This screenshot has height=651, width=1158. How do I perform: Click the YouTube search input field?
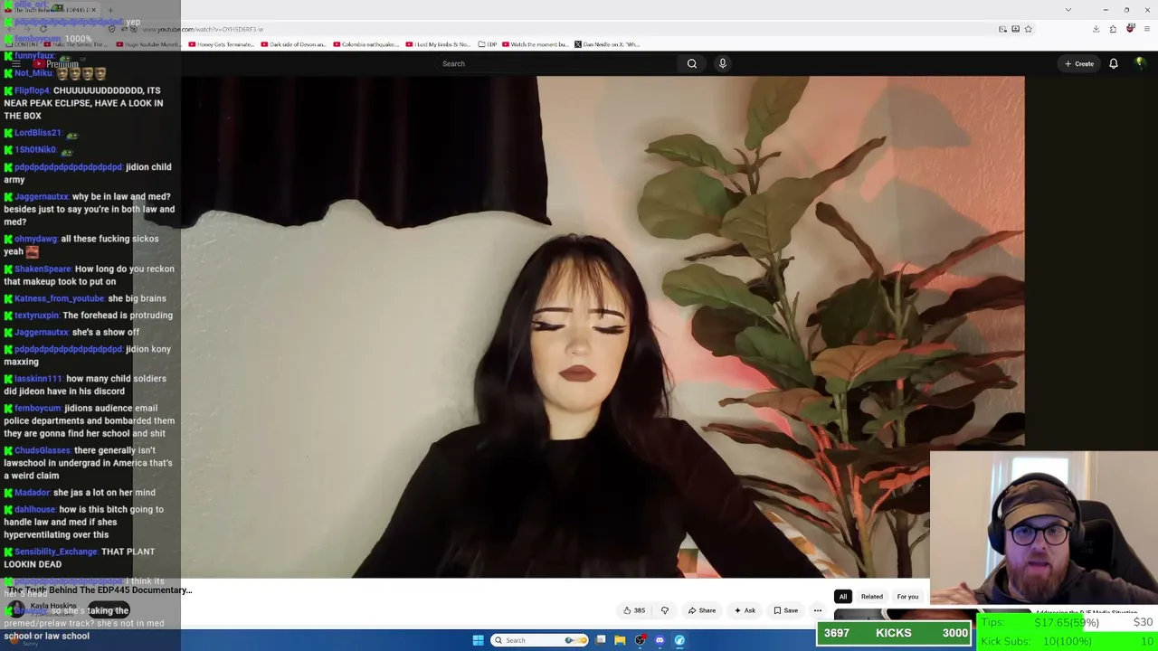pos(555,63)
